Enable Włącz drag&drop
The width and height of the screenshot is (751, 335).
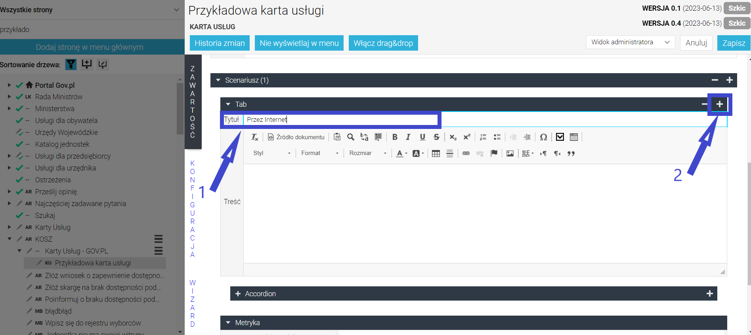pyautogui.click(x=383, y=43)
